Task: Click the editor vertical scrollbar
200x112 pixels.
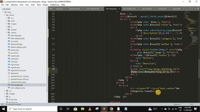Action: (x=199, y=68)
